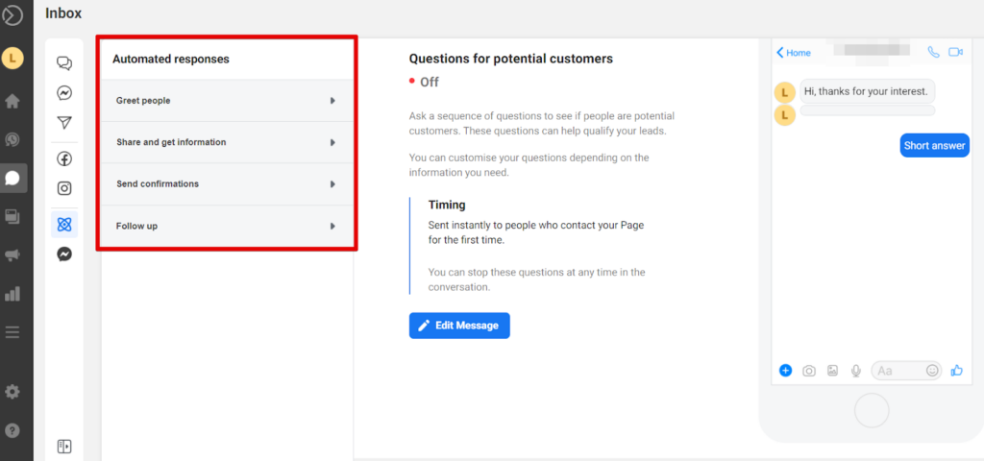
Task: Expand the Greet people section
Action: (226, 101)
